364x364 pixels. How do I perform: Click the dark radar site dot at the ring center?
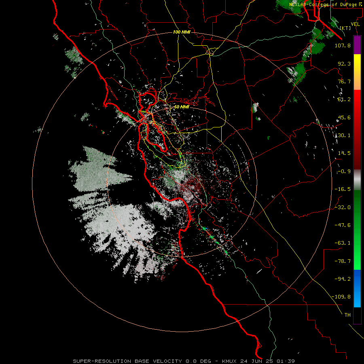182,182
